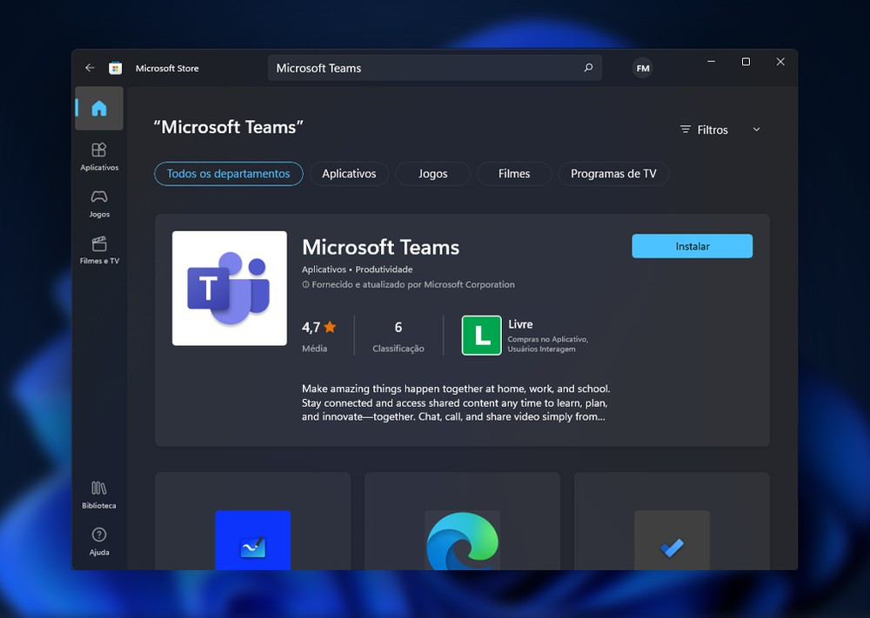Viewport: 870px width, 618px height.
Task: Go back using the back arrow
Action: [x=90, y=68]
